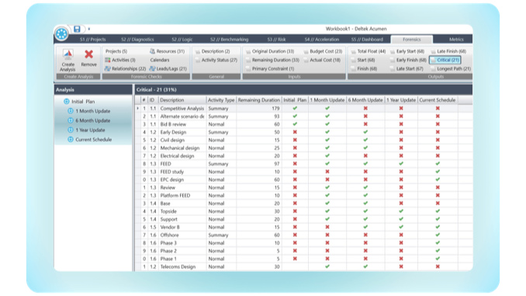The image size is (526, 296).
Task: Open the Resources (31) forensic check
Action: click(x=167, y=51)
